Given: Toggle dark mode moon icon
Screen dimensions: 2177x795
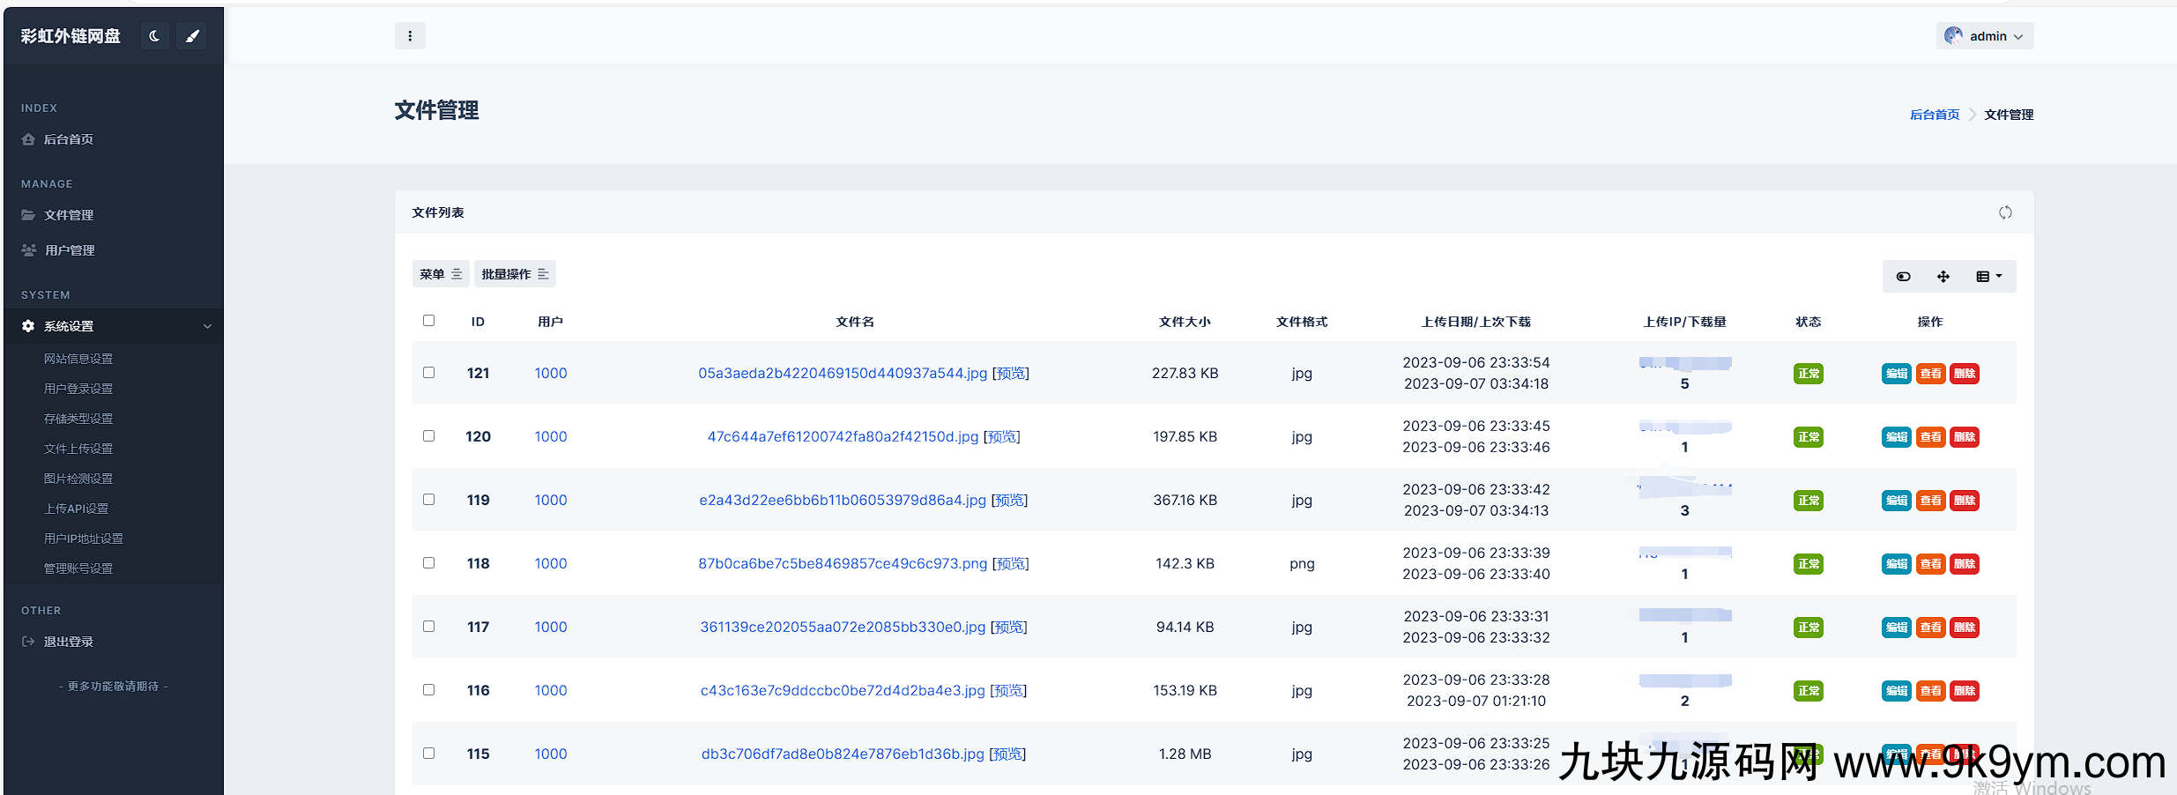Looking at the screenshot, I should [x=154, y=36].
